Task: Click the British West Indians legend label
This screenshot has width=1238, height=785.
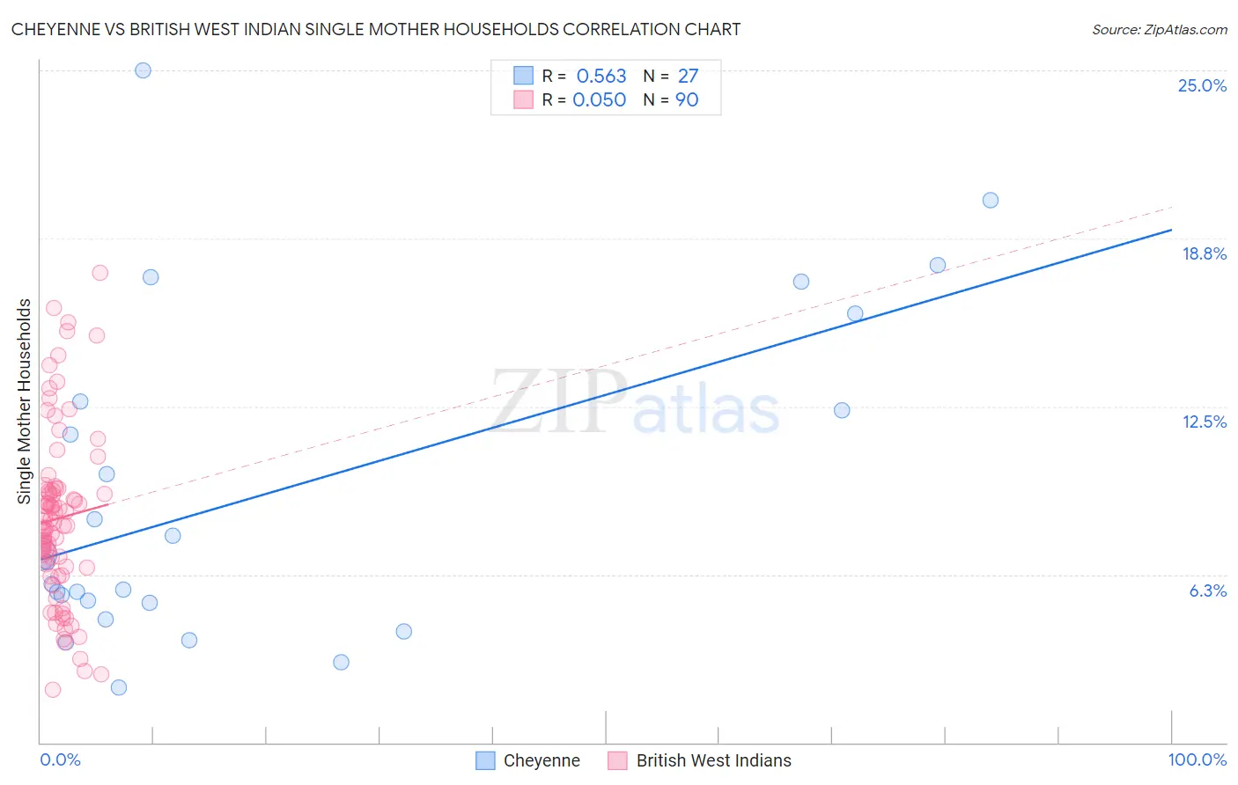Action: pos(714,760)
